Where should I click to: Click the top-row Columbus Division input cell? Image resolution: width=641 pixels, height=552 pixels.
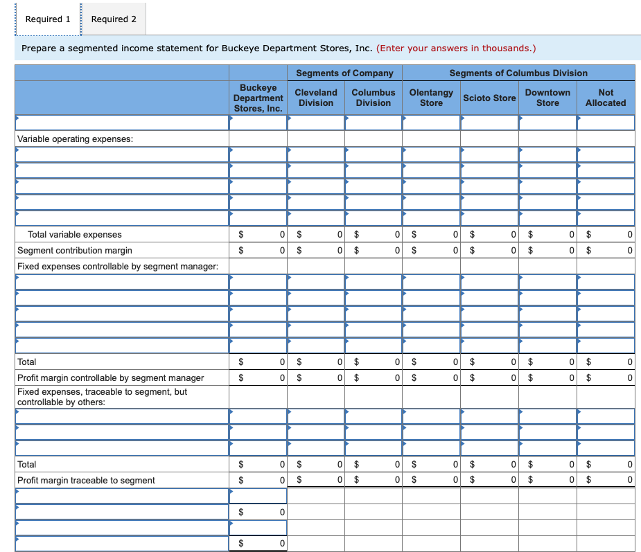[374, 123]
